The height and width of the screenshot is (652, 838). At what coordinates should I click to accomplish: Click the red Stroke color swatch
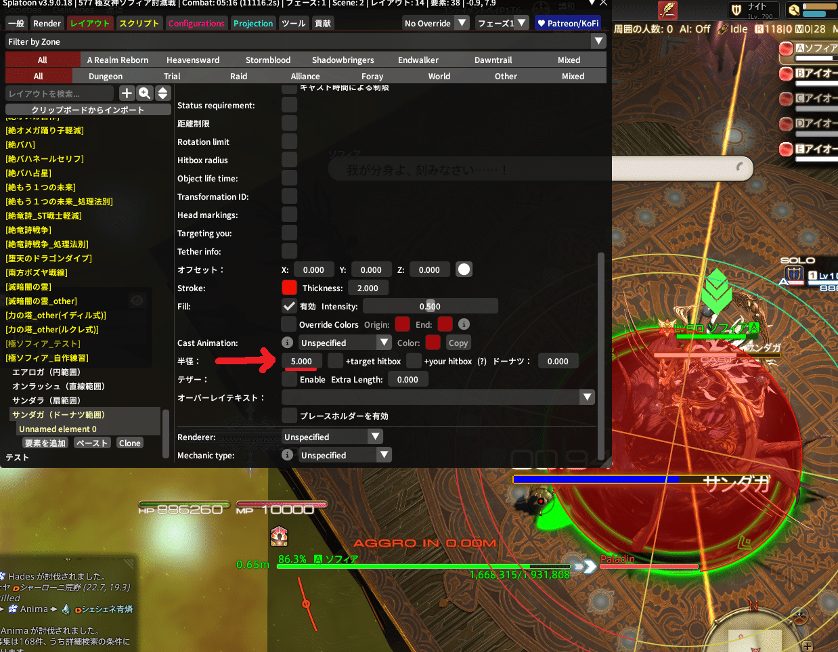coord(289,288)
